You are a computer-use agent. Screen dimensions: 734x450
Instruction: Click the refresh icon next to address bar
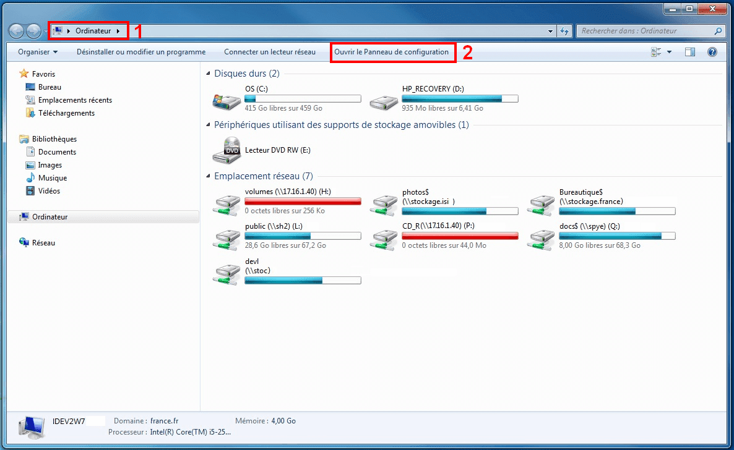click(x=564, y=31)
